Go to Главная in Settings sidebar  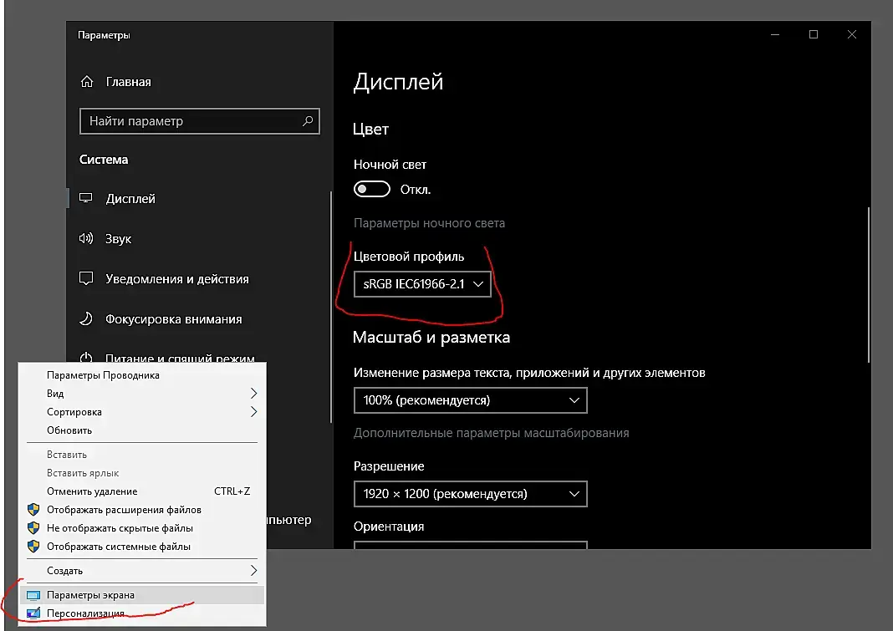199,81
